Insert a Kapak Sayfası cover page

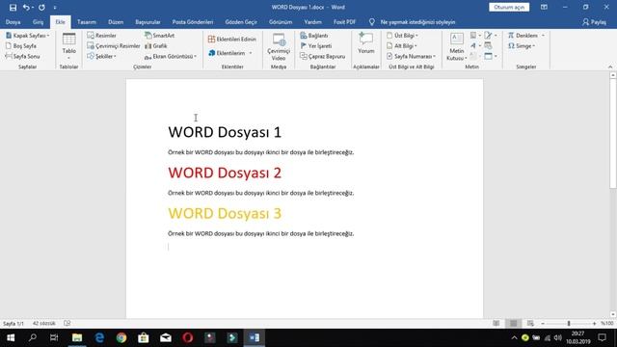(28, 36)
